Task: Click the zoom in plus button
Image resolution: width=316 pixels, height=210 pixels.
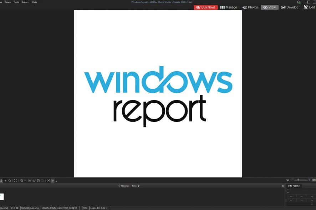Action: (x=309, y=180)
